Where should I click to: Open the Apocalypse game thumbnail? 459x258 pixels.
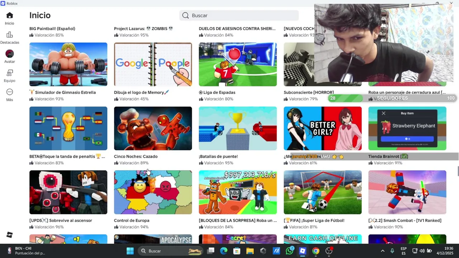tap(153, 239)
